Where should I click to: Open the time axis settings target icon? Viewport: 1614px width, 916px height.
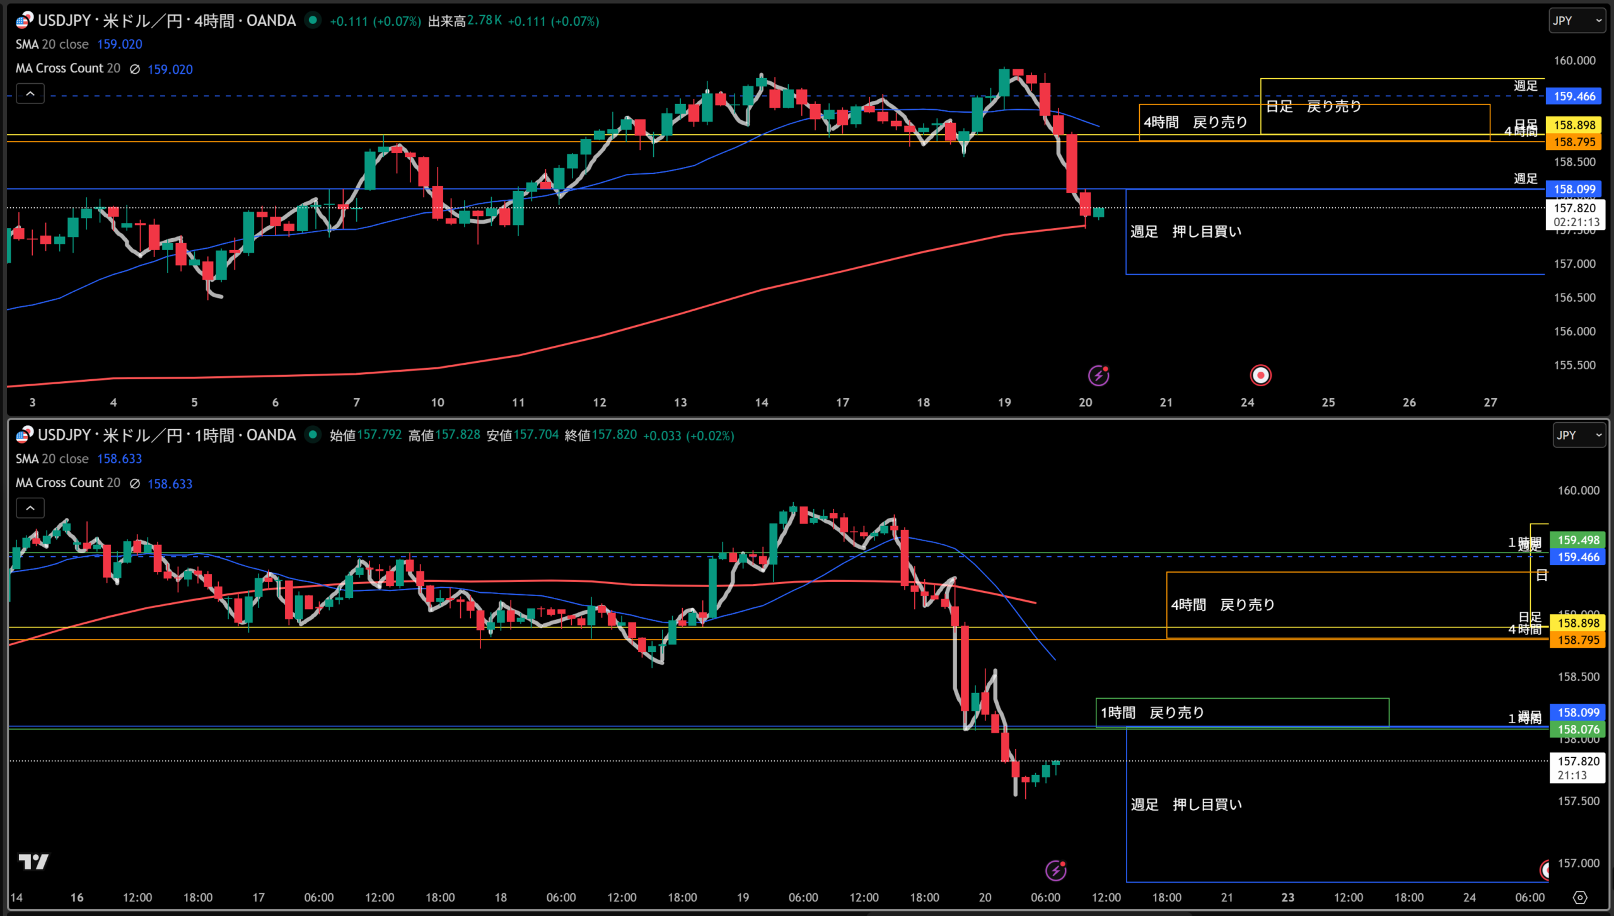[1579, 898]
